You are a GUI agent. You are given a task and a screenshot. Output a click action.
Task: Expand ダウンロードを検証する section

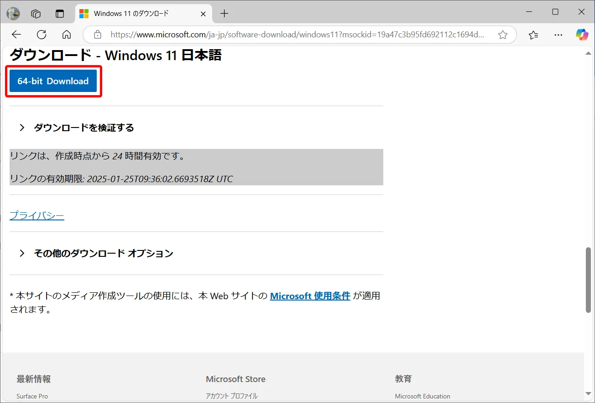[x=76, y=128]
